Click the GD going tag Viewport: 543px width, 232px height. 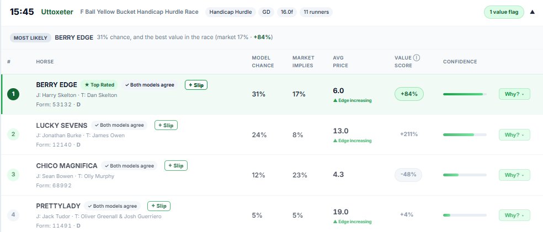(266, 12)
